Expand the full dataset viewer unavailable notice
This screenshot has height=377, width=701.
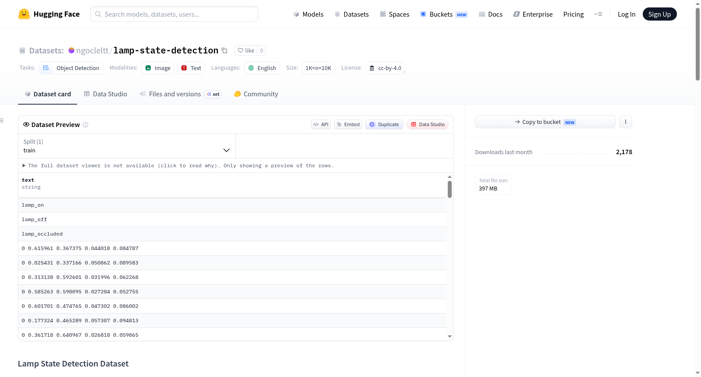tap(178, 166)
